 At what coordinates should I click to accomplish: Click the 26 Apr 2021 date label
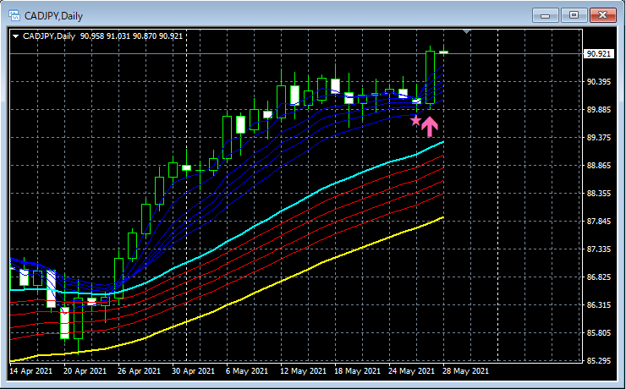[140, 371]
